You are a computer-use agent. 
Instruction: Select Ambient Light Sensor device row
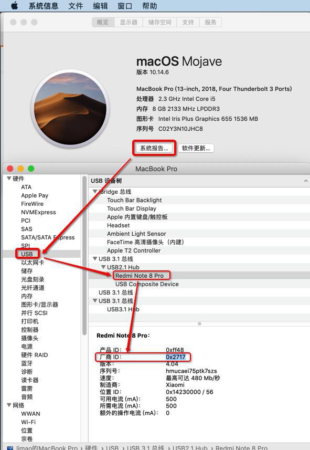point(199,234)
